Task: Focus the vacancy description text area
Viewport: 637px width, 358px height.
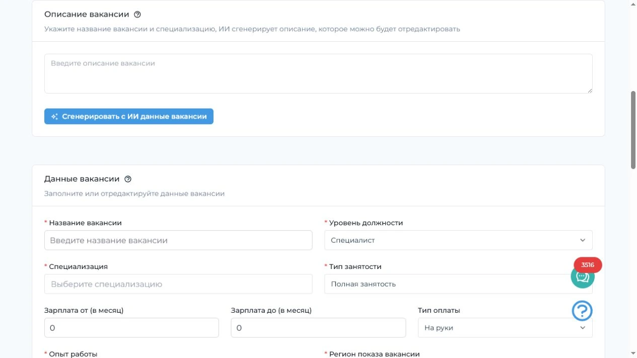Action: pyautogui.click(x=318, y=73)
